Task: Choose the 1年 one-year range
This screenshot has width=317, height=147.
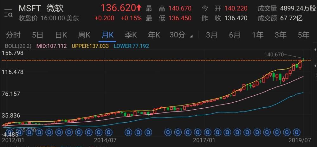Action: pos(258,35)
